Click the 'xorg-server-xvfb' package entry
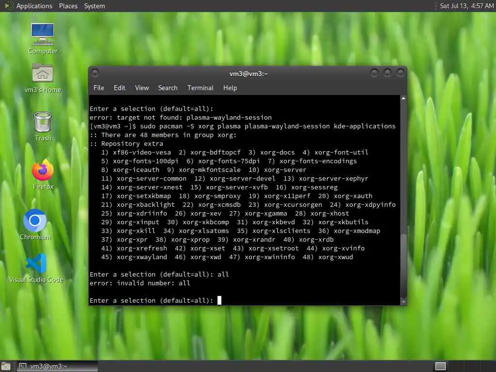This screenshot has height=372, width=496. (236, 187)
